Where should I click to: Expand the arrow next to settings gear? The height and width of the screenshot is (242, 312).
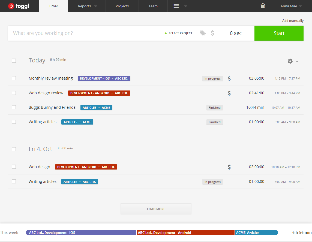[x=297, y=61]
